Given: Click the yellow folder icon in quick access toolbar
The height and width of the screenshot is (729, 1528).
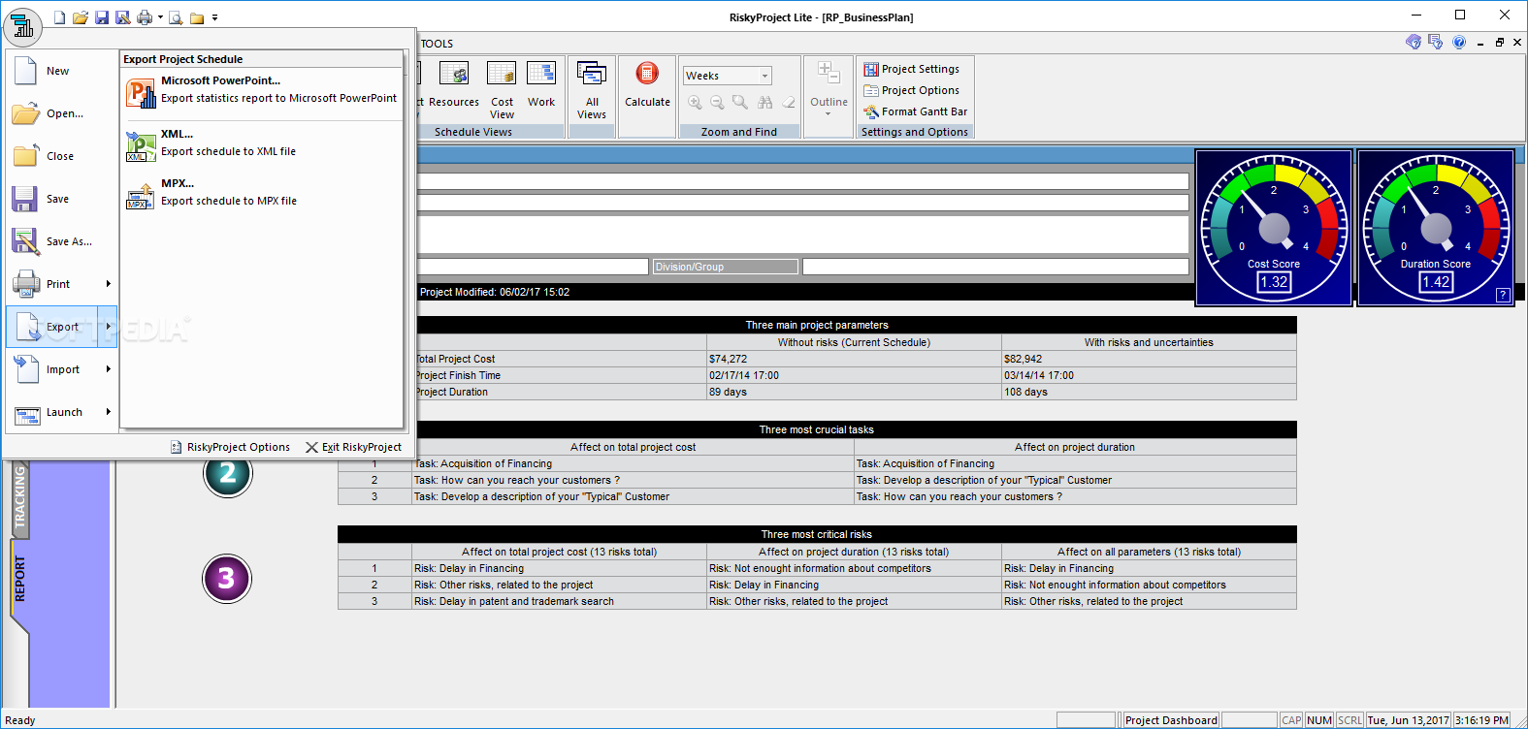Looking at the screenshot, I should 197,17.
